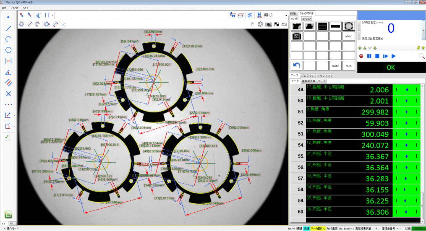Open the 照明 dropdown
The image size is (426, 231).
[286, 15]
